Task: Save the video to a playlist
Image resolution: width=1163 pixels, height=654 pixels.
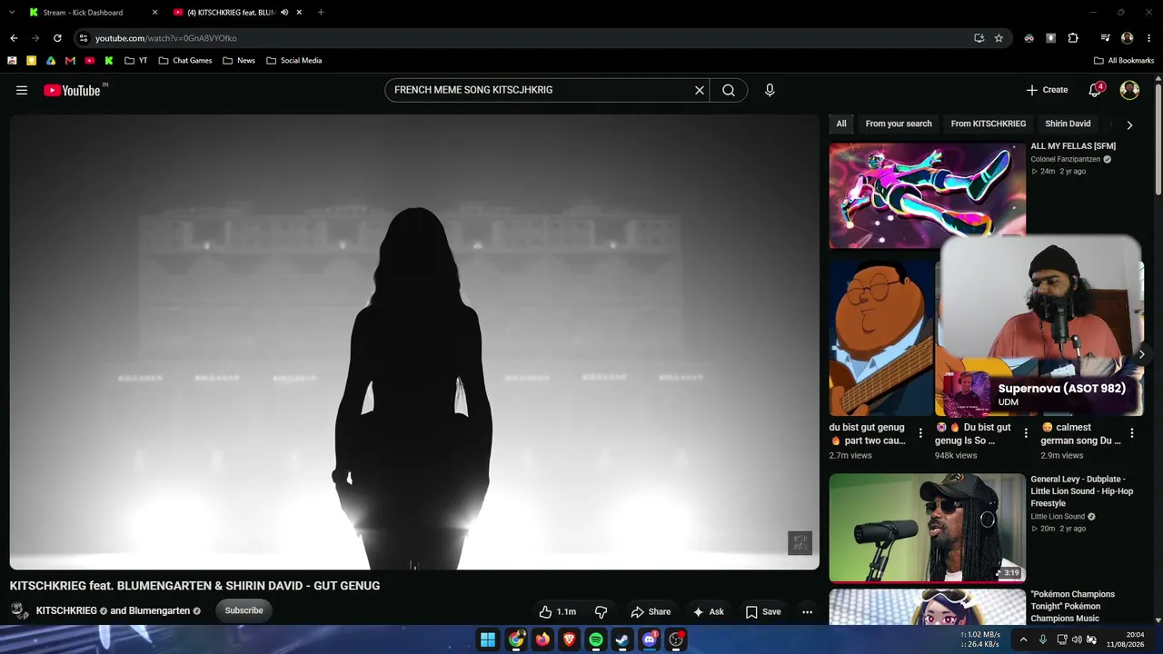Action: (763, 612)
